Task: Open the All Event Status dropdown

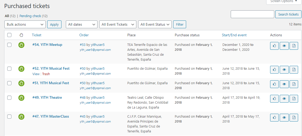Action: pos(155,24)
